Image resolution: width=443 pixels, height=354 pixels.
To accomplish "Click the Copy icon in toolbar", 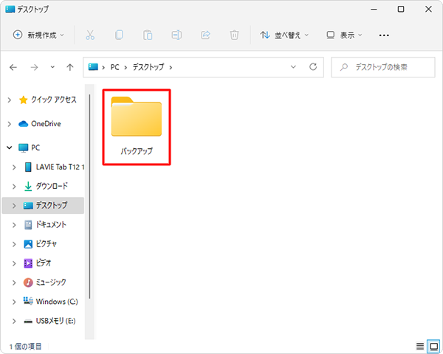I will point(119,35).
